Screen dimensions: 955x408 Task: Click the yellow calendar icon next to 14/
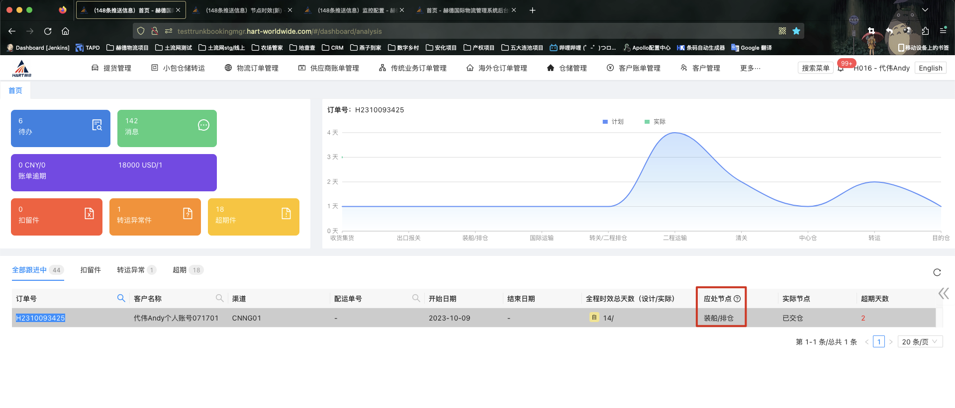point(594,318)
